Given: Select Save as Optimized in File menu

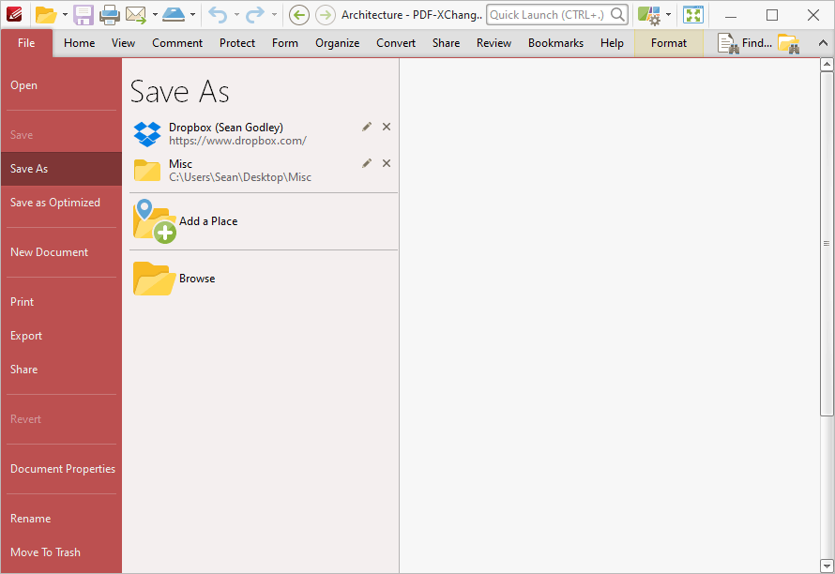Looking at the screenshot, I should coord(55,203).
